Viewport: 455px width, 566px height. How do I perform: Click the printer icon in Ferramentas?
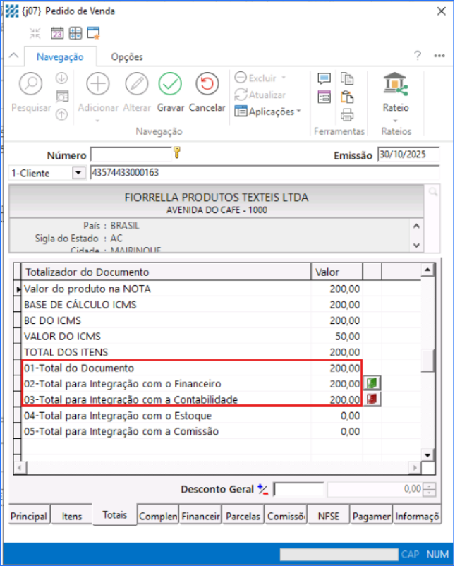pyautogui.click(x=346, y=115)
